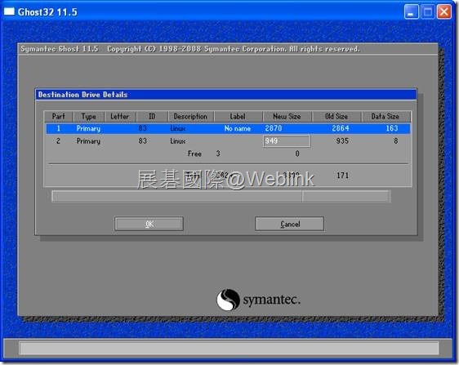Image resolution: width=459 pixels, height=365 pixels.
Task: Select partition 1 Primary Linux row
Action: pos(228,128)
